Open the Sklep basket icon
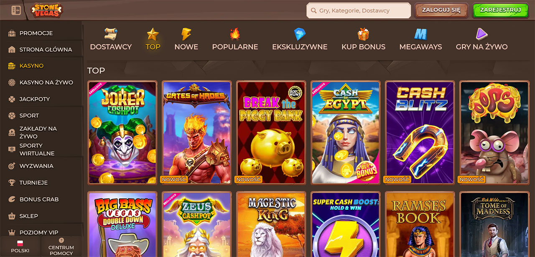 [12, 216]
